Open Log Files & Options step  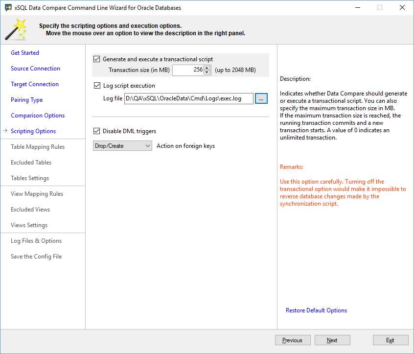pyautogui.click(x=36, y=241)
